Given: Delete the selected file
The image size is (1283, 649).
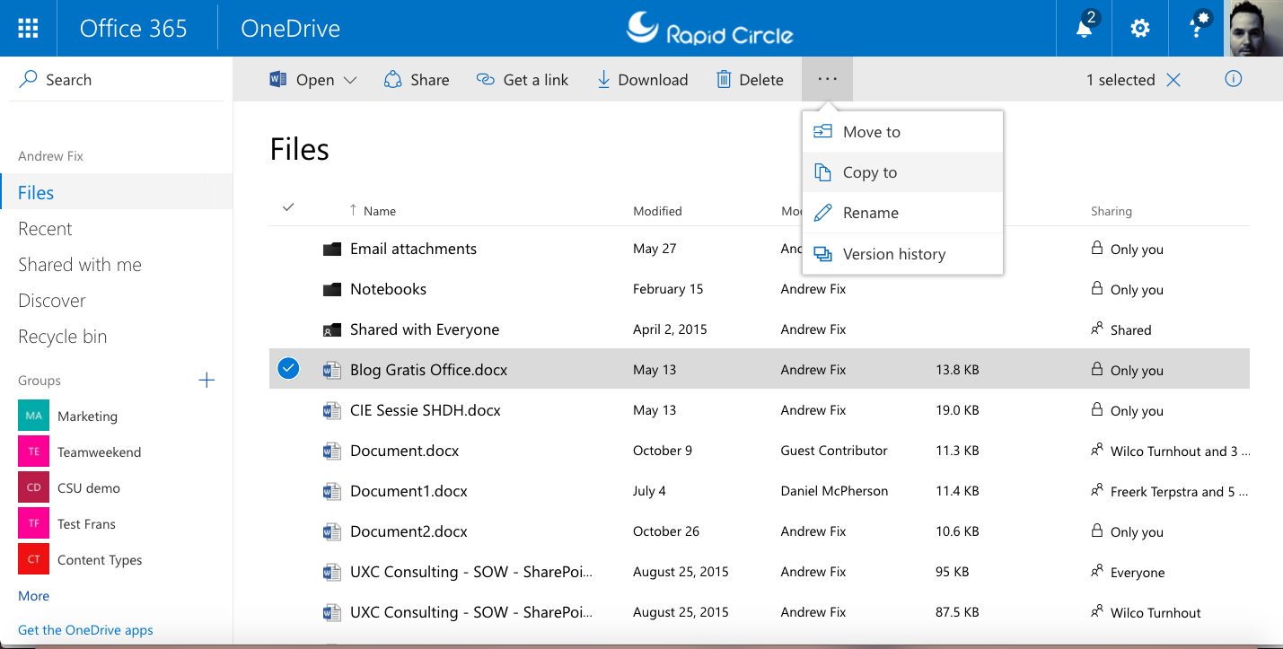Looking at the screenshot, I should click(750, 80).
